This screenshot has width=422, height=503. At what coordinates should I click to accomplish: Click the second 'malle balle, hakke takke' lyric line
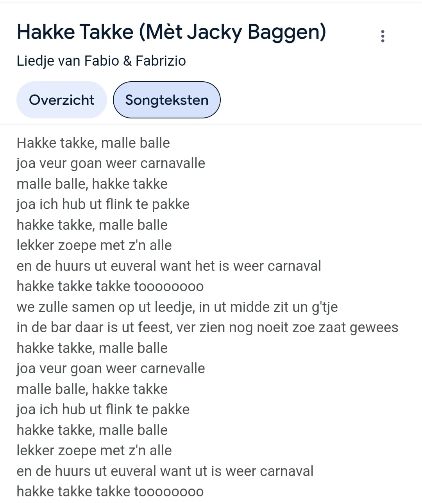pos(92,389)
